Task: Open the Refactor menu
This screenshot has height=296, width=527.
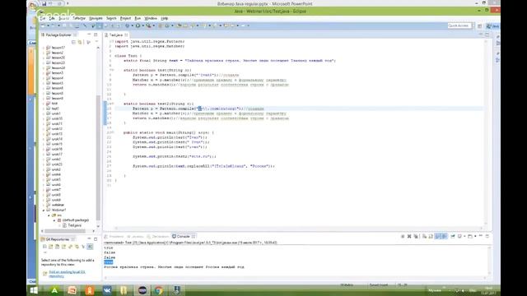Action: tap(79, 18)
